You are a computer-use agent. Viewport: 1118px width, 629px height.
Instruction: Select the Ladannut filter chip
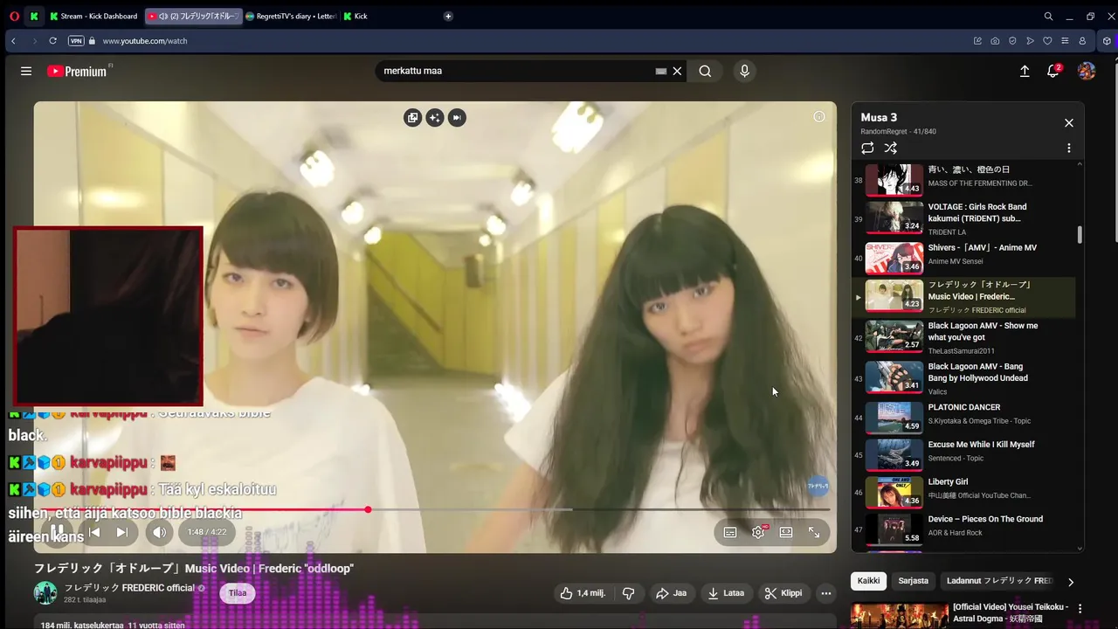1000,581
